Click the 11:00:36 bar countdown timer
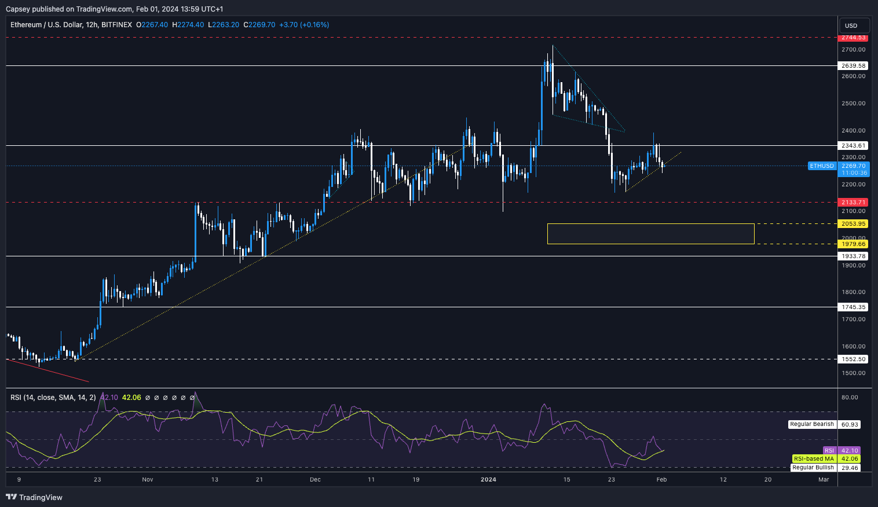The height and width of the screenshot is (507, 878). coord(854,173)
